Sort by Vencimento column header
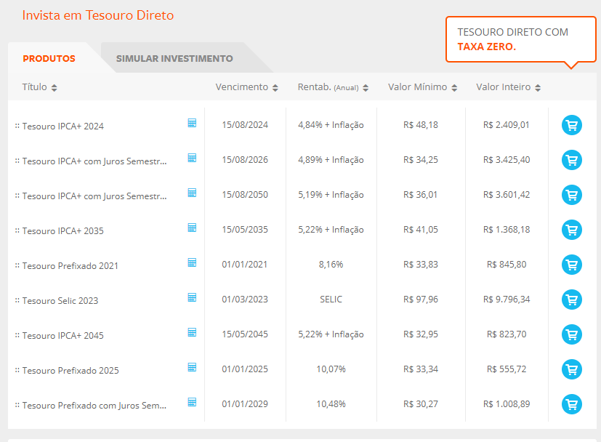The height and width of the screenshot is (442, 601). click(x=246, y=87)
